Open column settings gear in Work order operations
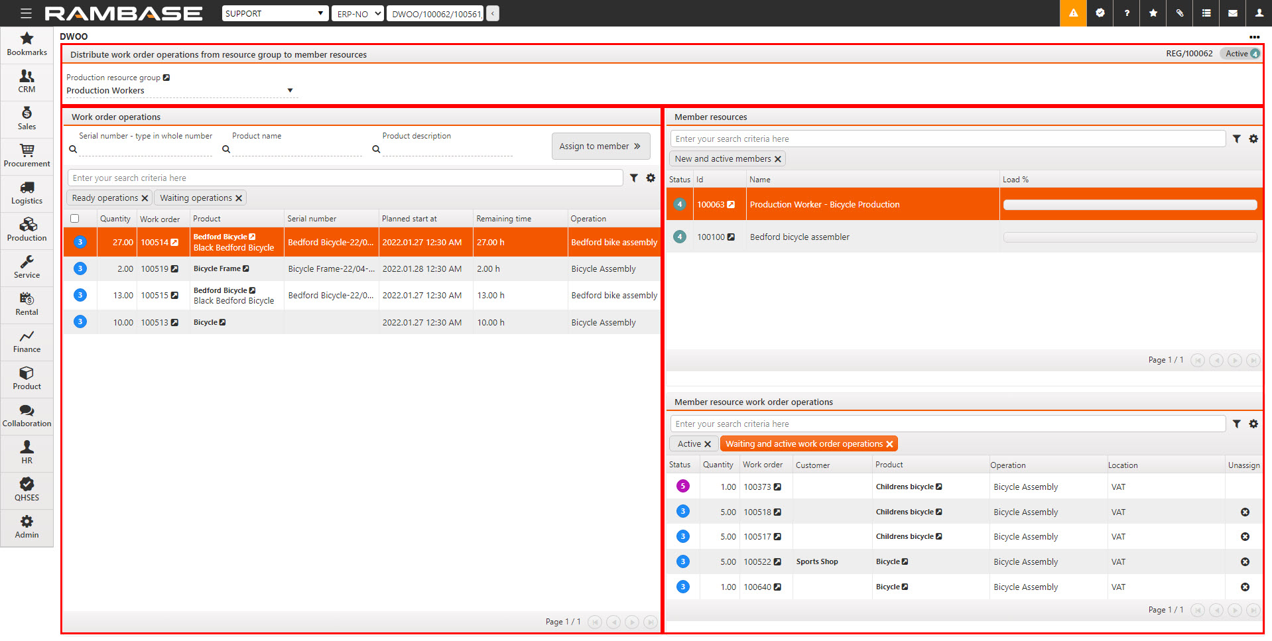Screen dimensions: 1272x641 click(651, 178)
